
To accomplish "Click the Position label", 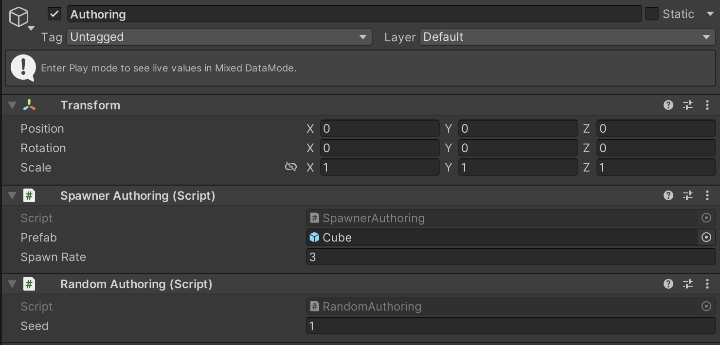I will 42,129.
